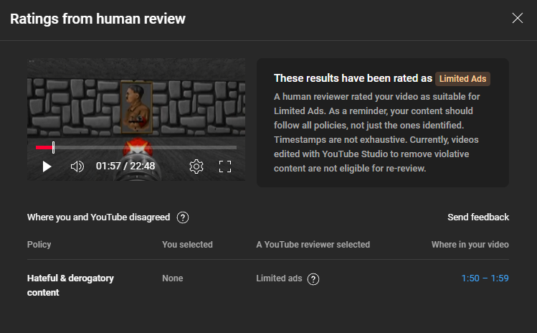Image resolution: width=537 pixels, height=333 pixels.
Task: Click 'These results have been rated as' heading
Action: tap(353, 78)
